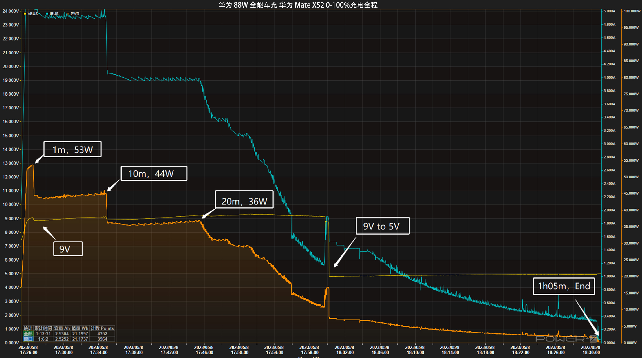This screenshot has height=358, width=642.
Task: Click the 0.000W power axis label
Action: pos(631,343)
